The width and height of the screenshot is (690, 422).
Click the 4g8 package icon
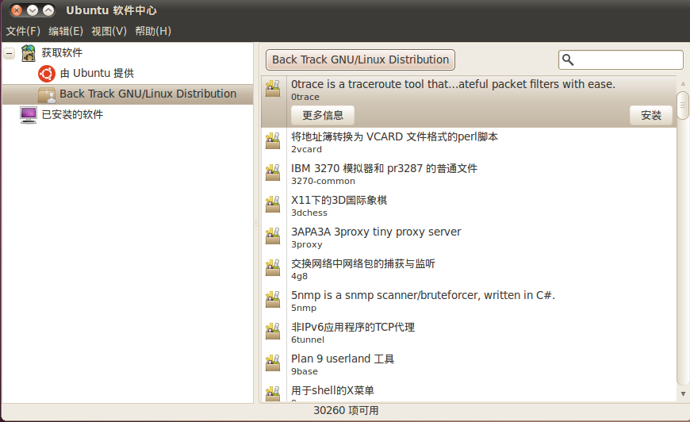(x=273, y=268)
